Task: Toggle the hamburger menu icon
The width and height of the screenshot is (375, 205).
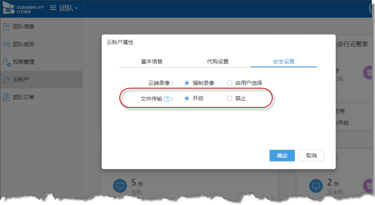Action: (53, 8)
